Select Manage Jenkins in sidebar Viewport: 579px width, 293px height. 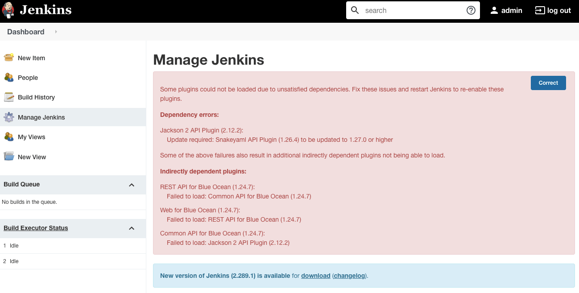point(41,117)
